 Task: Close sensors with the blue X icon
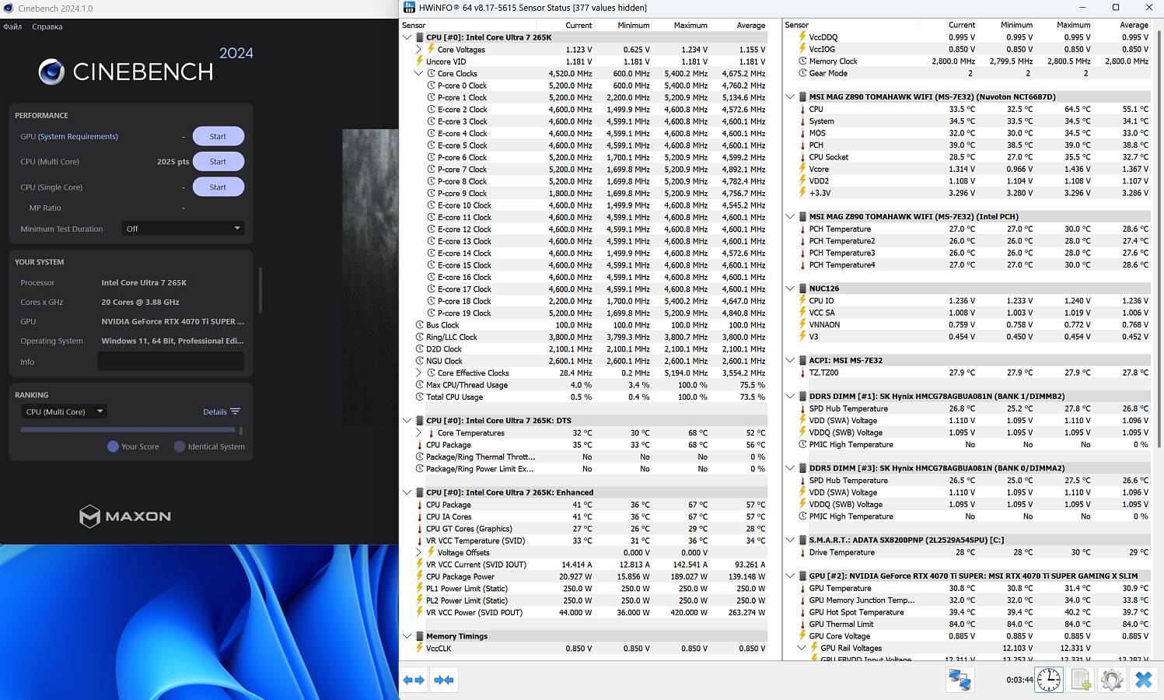coord(1143,680)
